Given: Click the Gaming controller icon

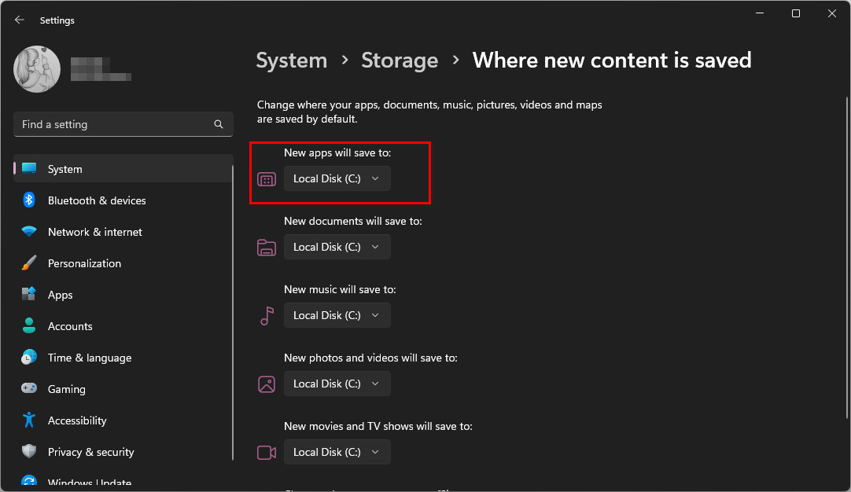Looking at the screenshot, I should point(29,389).
